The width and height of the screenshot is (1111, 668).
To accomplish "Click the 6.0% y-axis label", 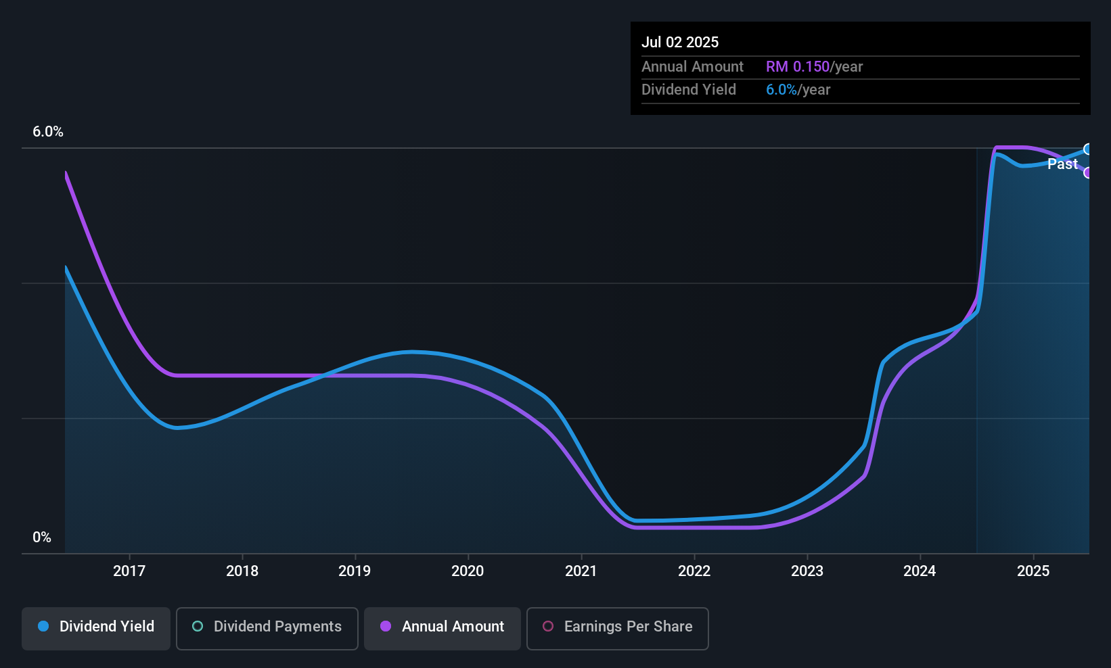I will tap(48, 132).
